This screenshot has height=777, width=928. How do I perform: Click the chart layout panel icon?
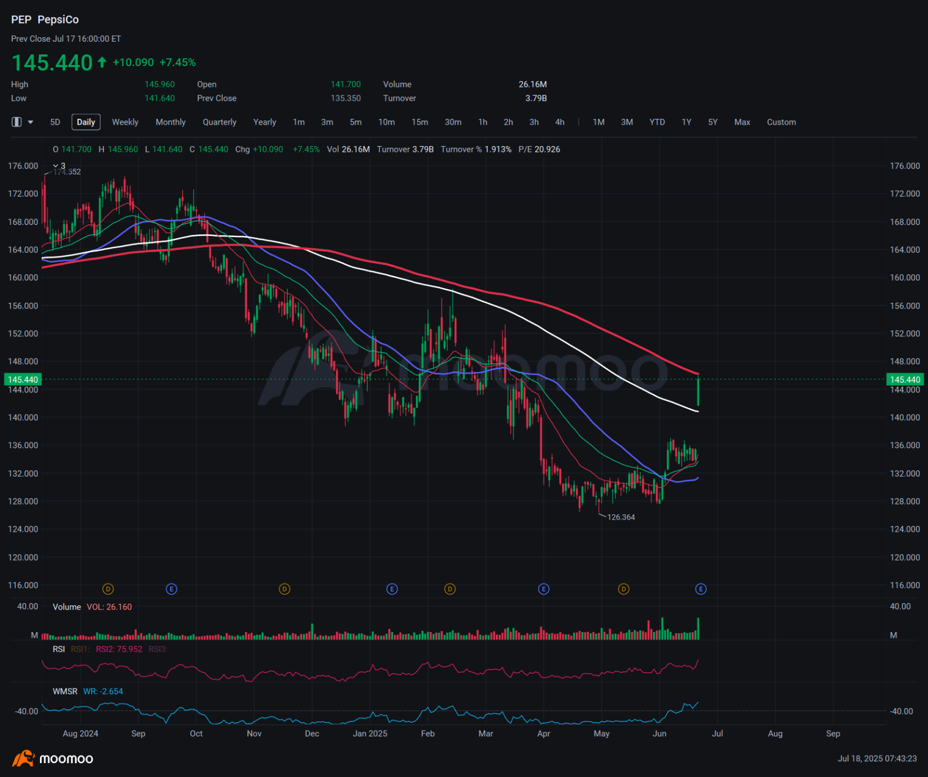(16, 122)
